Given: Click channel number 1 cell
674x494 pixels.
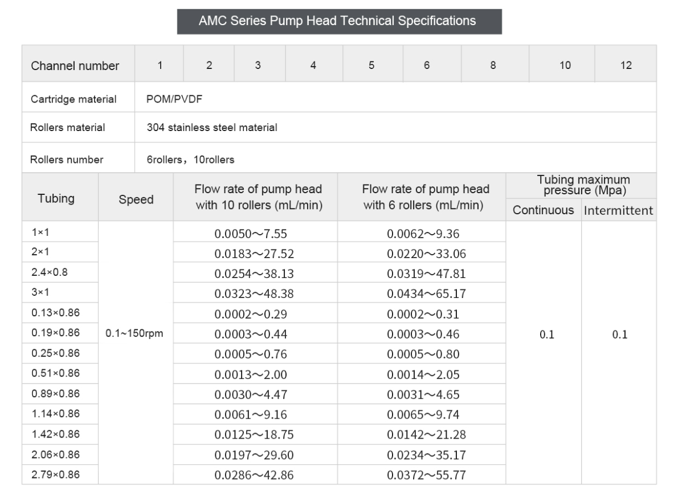Looking at the screenshot, I should (x=160, y=64).
